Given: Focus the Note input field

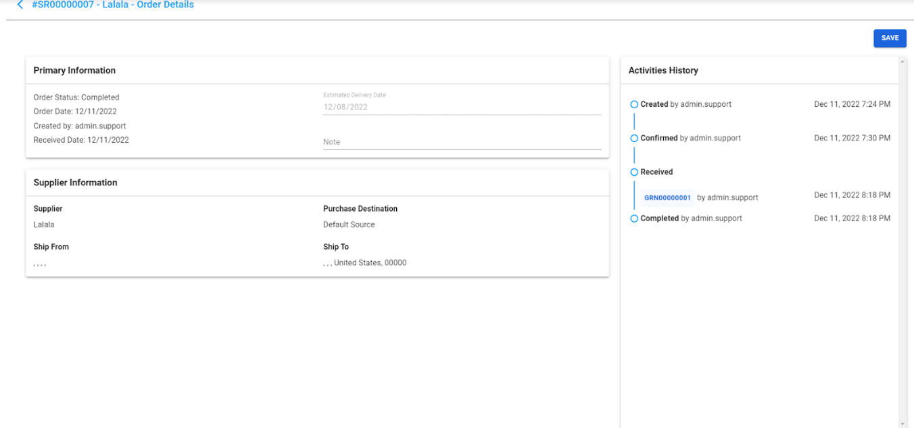Looking at the screenshot, I should click(462, 142).
